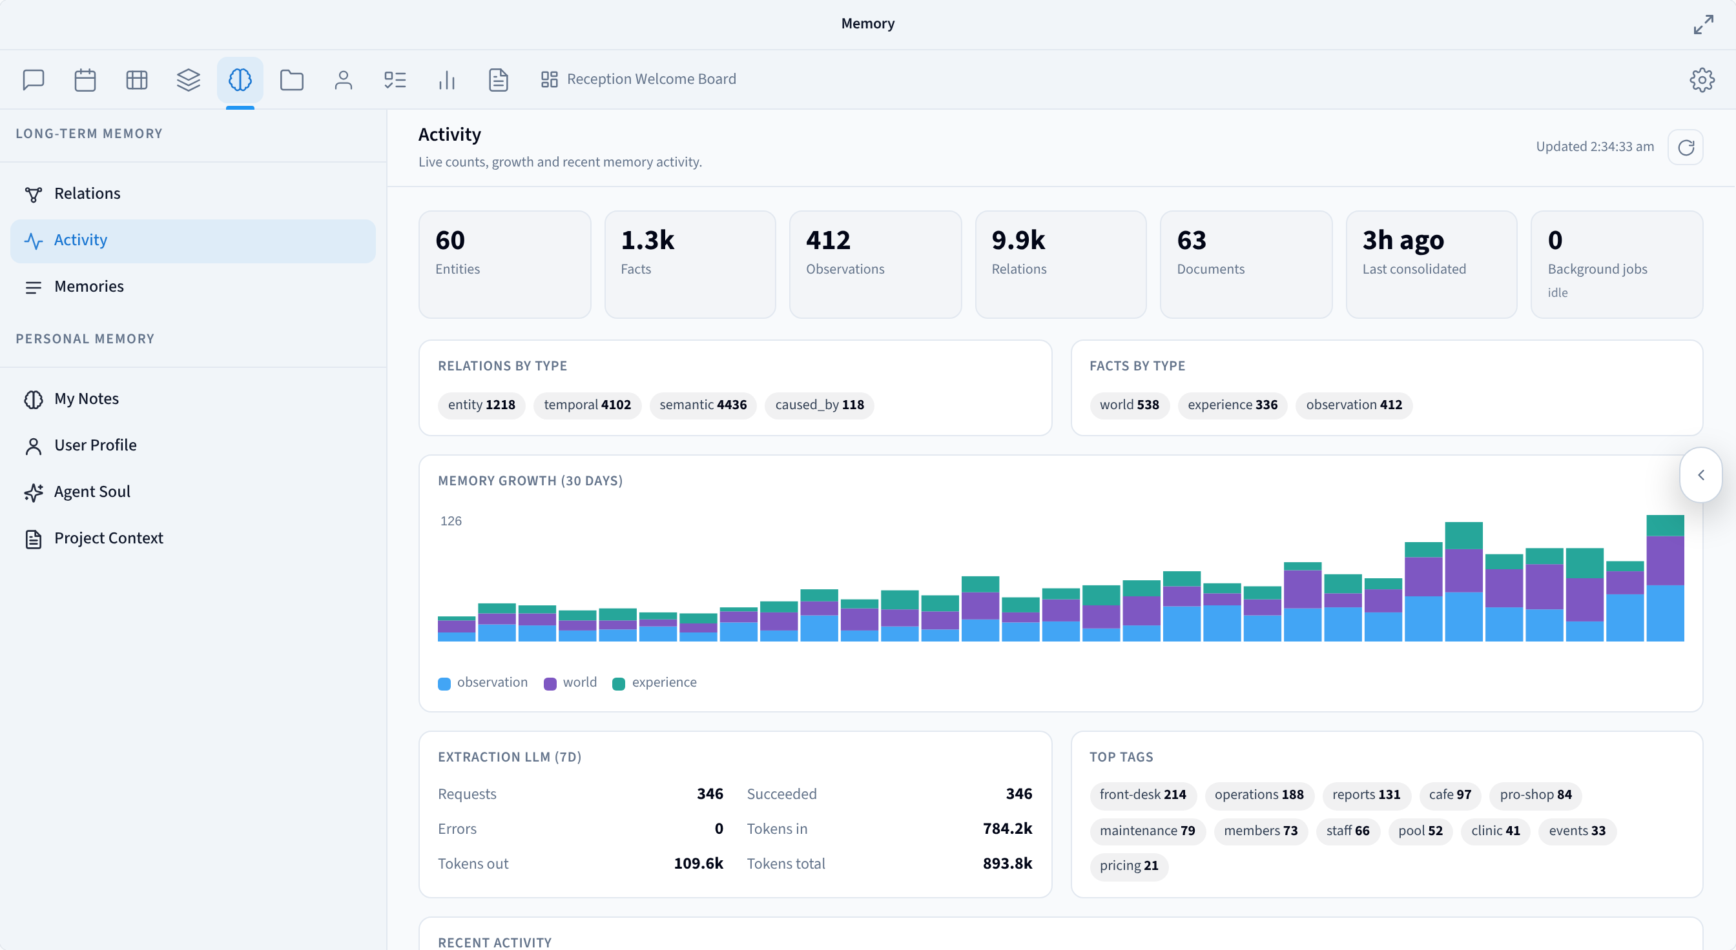Open Project Context in sidebar
1736x950 pixels.
[192, 538]
